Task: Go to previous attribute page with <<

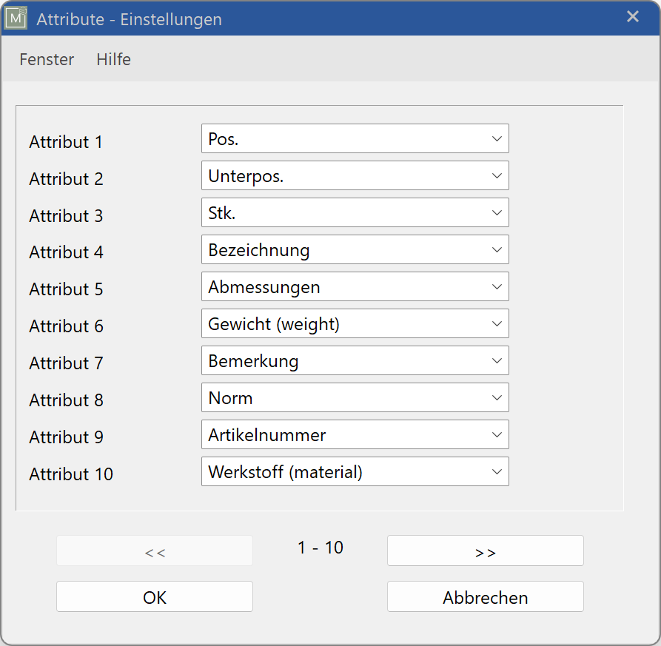Action: coord(154,550)
